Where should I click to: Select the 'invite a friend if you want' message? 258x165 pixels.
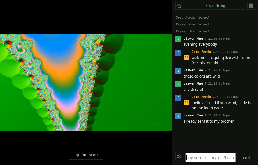221,105
